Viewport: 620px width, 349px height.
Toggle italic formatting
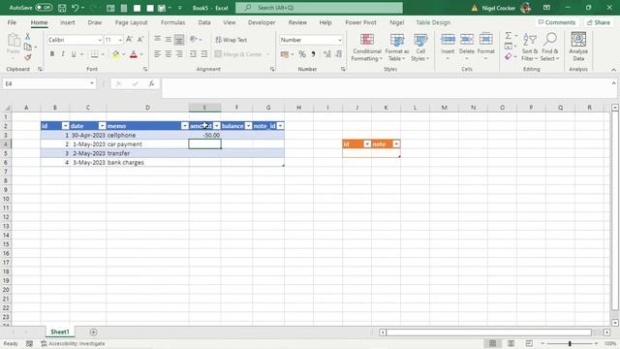[x=63, y=54]
